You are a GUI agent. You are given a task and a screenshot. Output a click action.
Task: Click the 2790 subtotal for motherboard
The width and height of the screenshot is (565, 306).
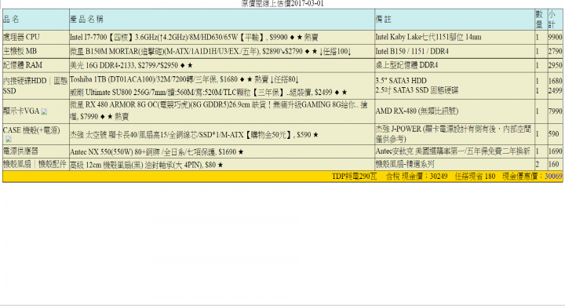[x=555, y=51]
